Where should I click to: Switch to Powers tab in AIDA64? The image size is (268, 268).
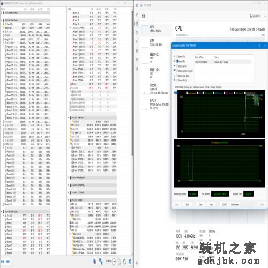(x=202, y=87)
